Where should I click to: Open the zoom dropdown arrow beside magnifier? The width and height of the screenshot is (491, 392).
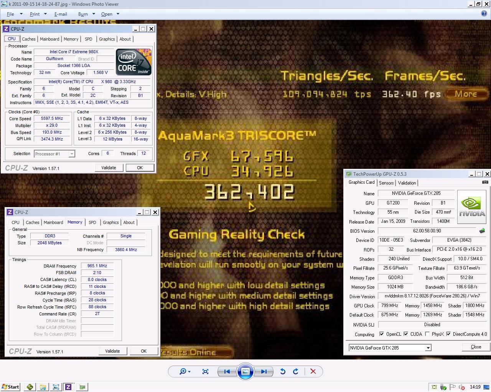pyautogui.click(x=189, y=372)
